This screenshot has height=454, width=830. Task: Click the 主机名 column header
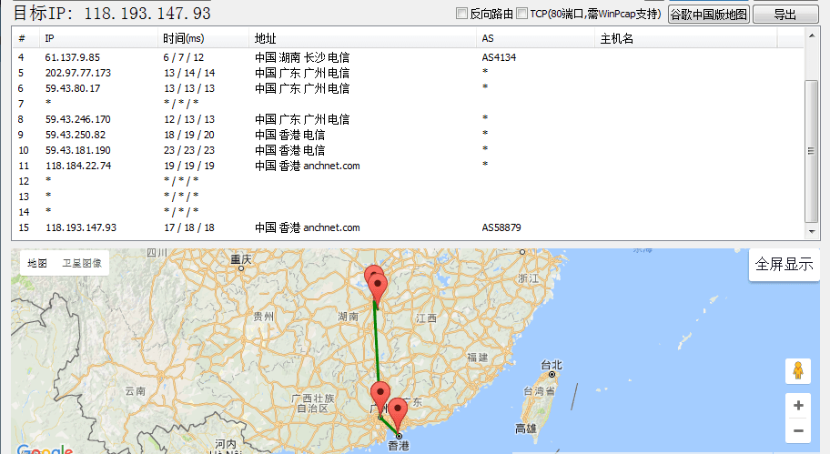617,39
